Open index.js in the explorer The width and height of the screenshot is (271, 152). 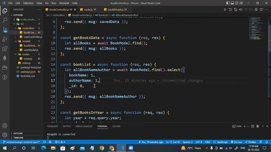click(x=26, y=63)
